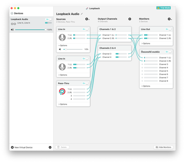The image size is (185, 163).
Task: Click the Monitors column heading
Action: click(x=144, y=19)
